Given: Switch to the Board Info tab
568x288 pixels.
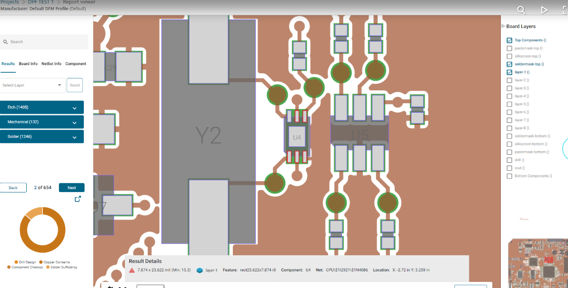Looking at the screenshot, I should [28, 64].
